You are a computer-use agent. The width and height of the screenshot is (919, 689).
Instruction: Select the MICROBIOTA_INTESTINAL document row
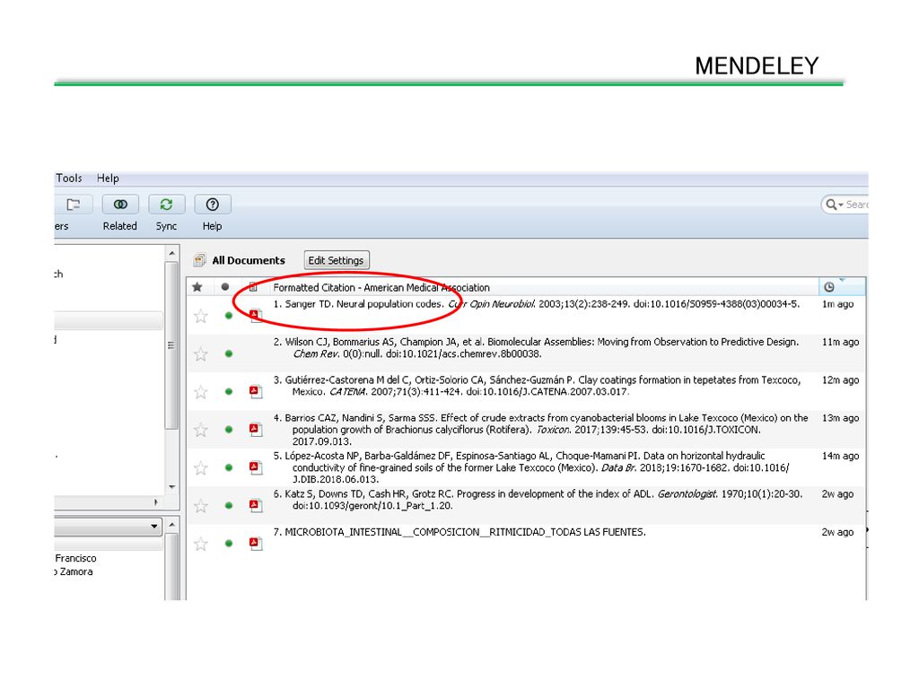pos(459,532)
